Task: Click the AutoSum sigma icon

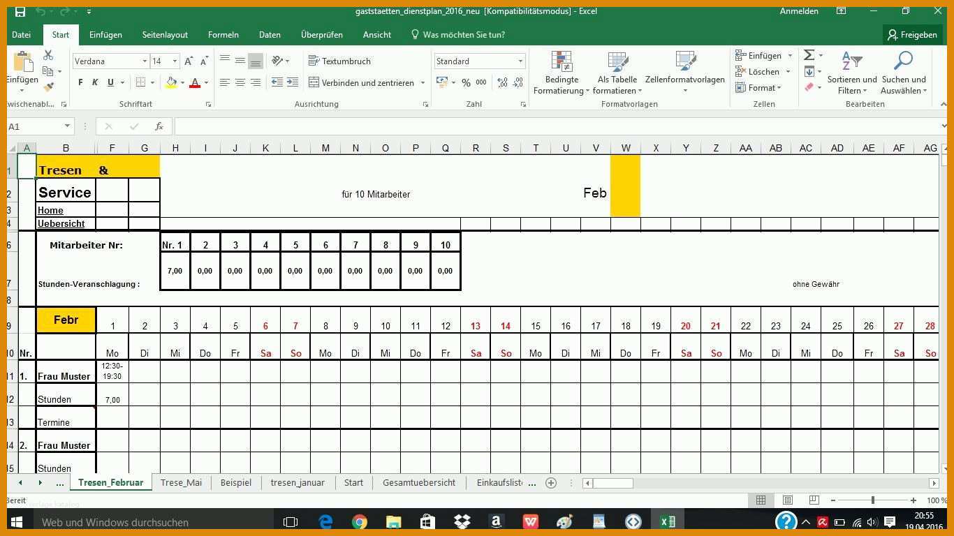Action: click(809, 55)
